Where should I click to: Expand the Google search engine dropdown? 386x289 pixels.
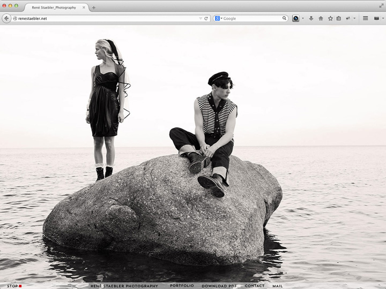click(x=219, y=18)
